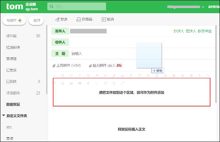
Task: Click the paper plane send icon
Action: click(57, 20)
